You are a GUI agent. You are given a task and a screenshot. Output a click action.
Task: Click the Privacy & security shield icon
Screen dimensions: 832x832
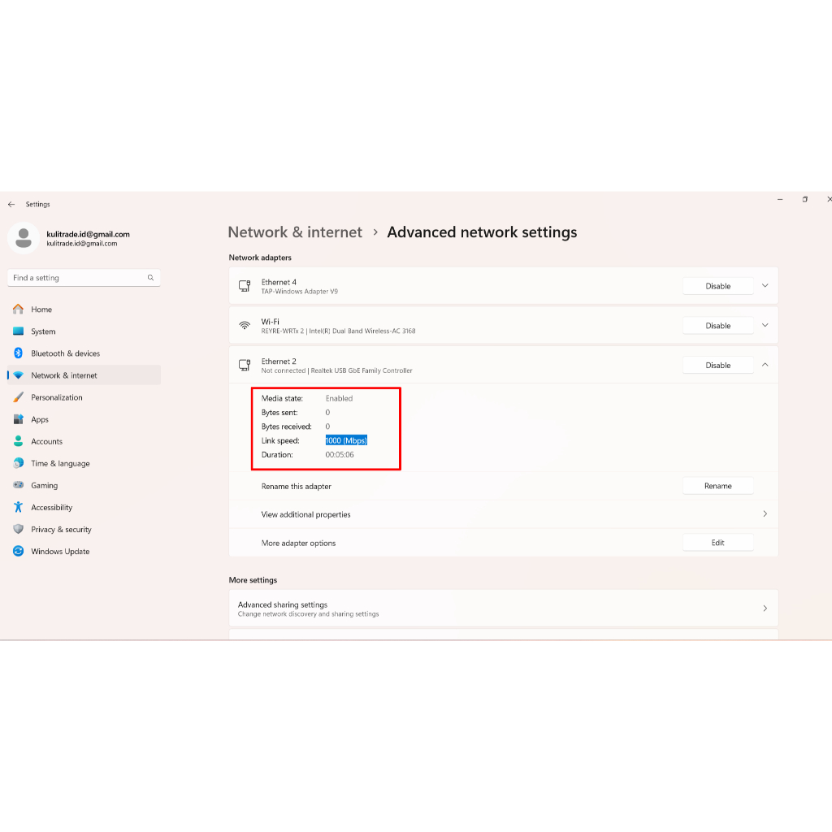point(18,529)
